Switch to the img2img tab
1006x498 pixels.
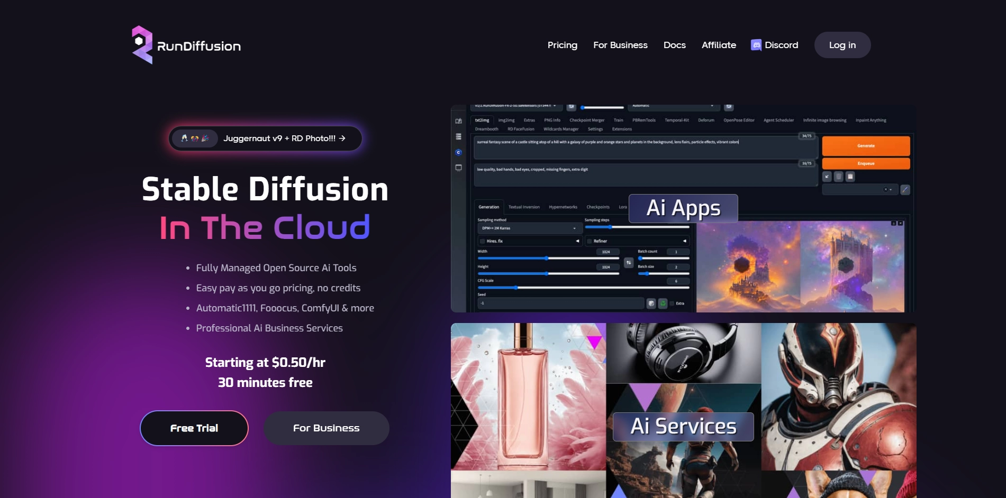coord(506,121)
